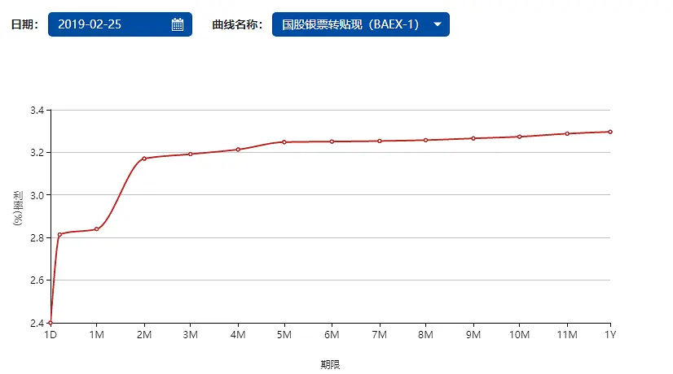Click the 9M data point on curve
673x374 pixels.
tap(473, 138)
